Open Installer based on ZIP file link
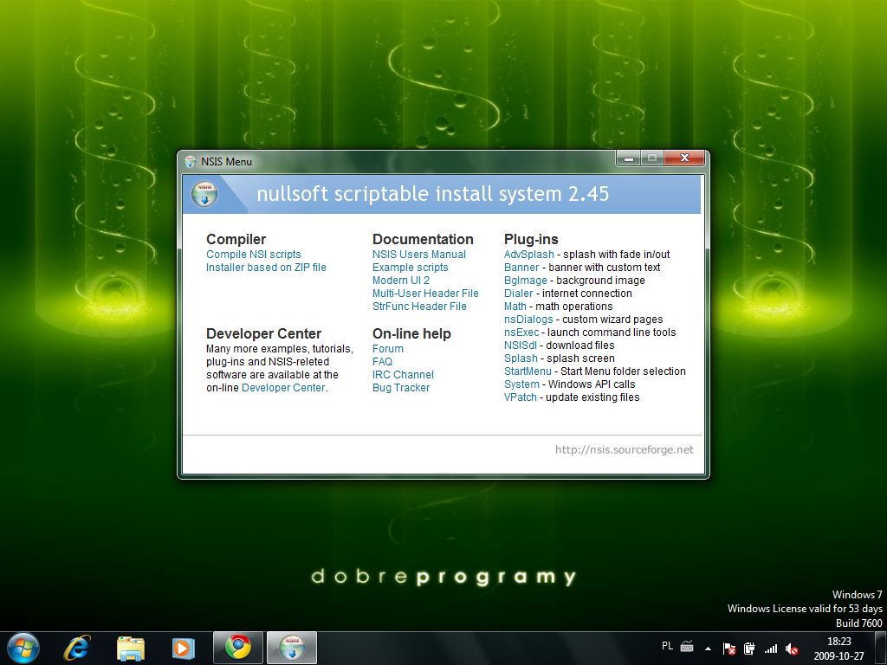This screenshot has height=665, width=887. click(266, 268)
